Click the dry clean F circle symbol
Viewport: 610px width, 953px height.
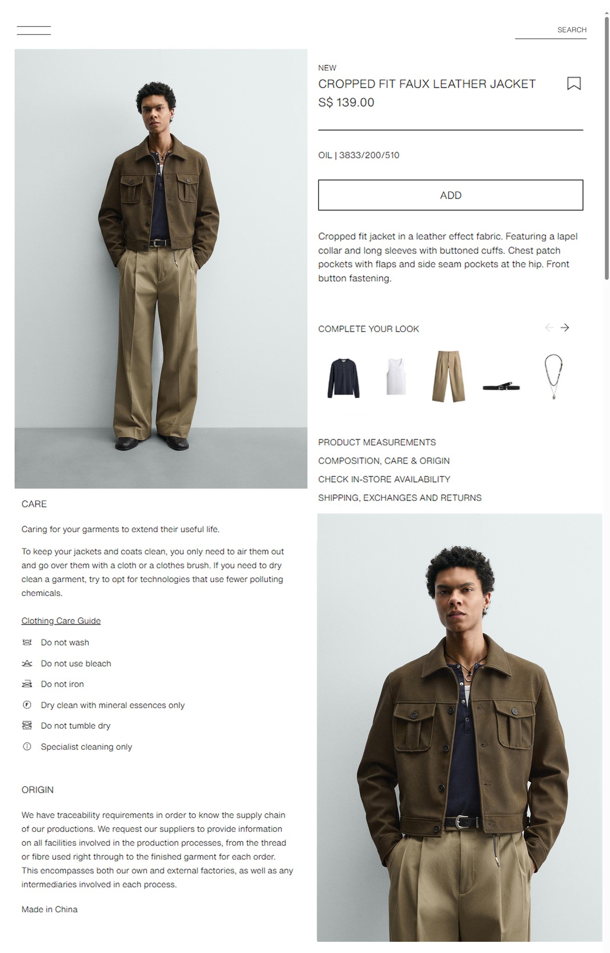tap(27, 705)
